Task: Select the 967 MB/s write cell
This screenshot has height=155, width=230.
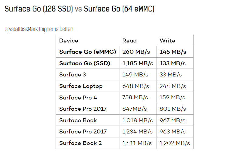Action: [172, 120]
